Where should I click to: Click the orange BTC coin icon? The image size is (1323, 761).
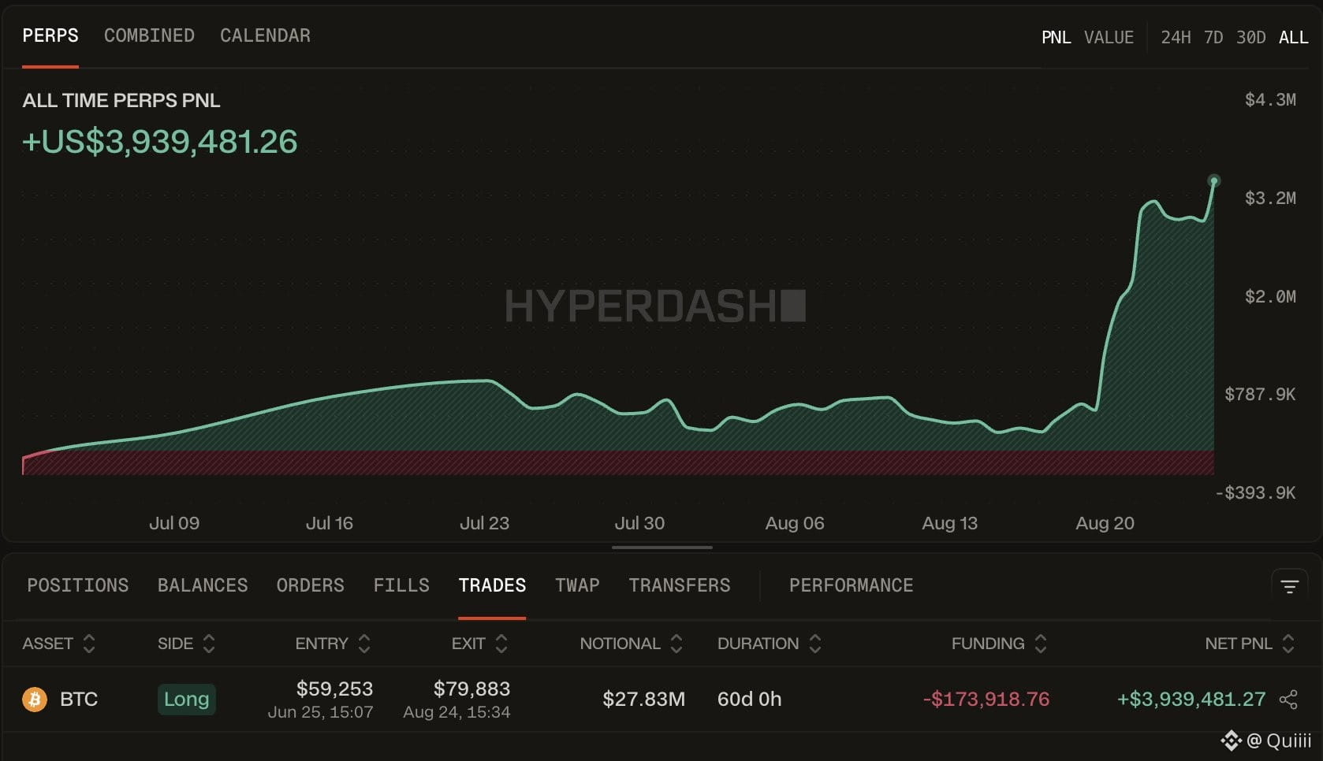click(35, 699)
